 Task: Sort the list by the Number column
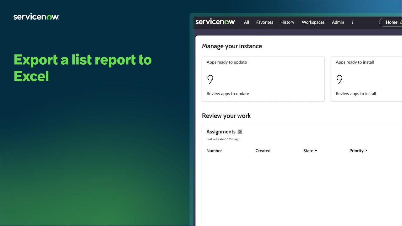pyautogui.click(x=214, y=151)
